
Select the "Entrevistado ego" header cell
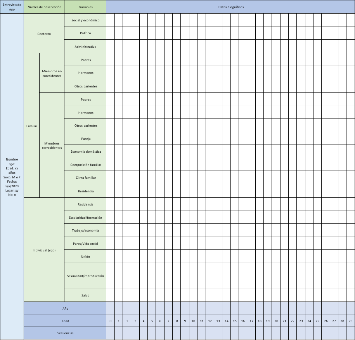point(12,7)
